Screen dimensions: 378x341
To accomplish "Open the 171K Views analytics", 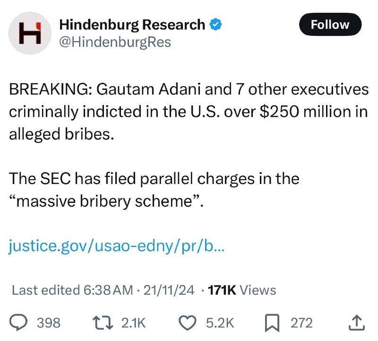I will click(x=242, y=290).
